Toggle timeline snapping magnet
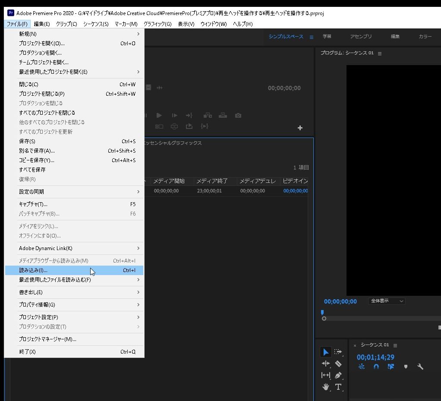441x401 pixels. coord(376,367)
